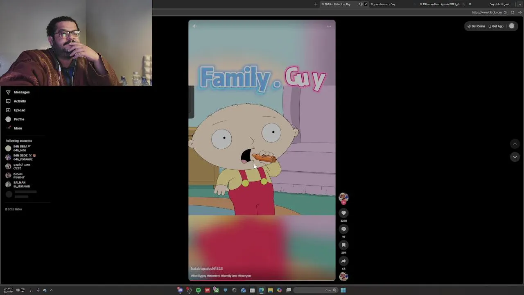Open the #fouryou hashtag
524x295 pixels.
(244, 276)
